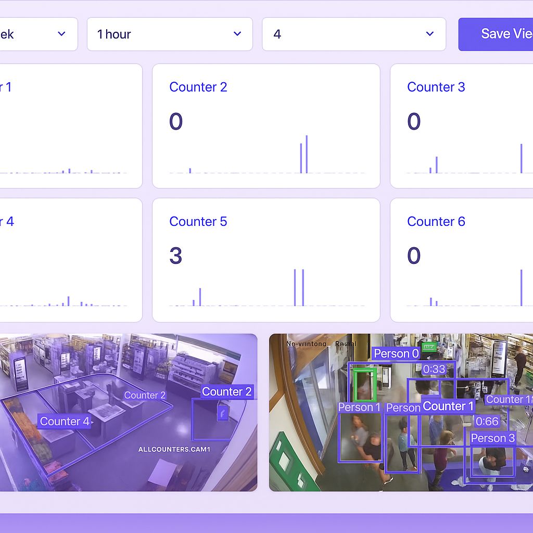
Task: Click the green detection box in the person-tracking feed
Action: tap(365, 385)
